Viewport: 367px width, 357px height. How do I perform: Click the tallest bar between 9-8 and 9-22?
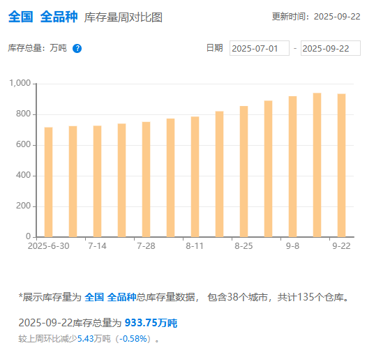pos(317,165)
